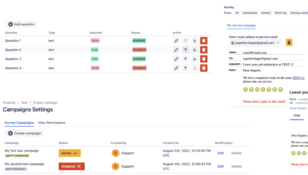Toggle the Active status of the first campaign
The width and height of the screenshot is (308, 175).
70,153
